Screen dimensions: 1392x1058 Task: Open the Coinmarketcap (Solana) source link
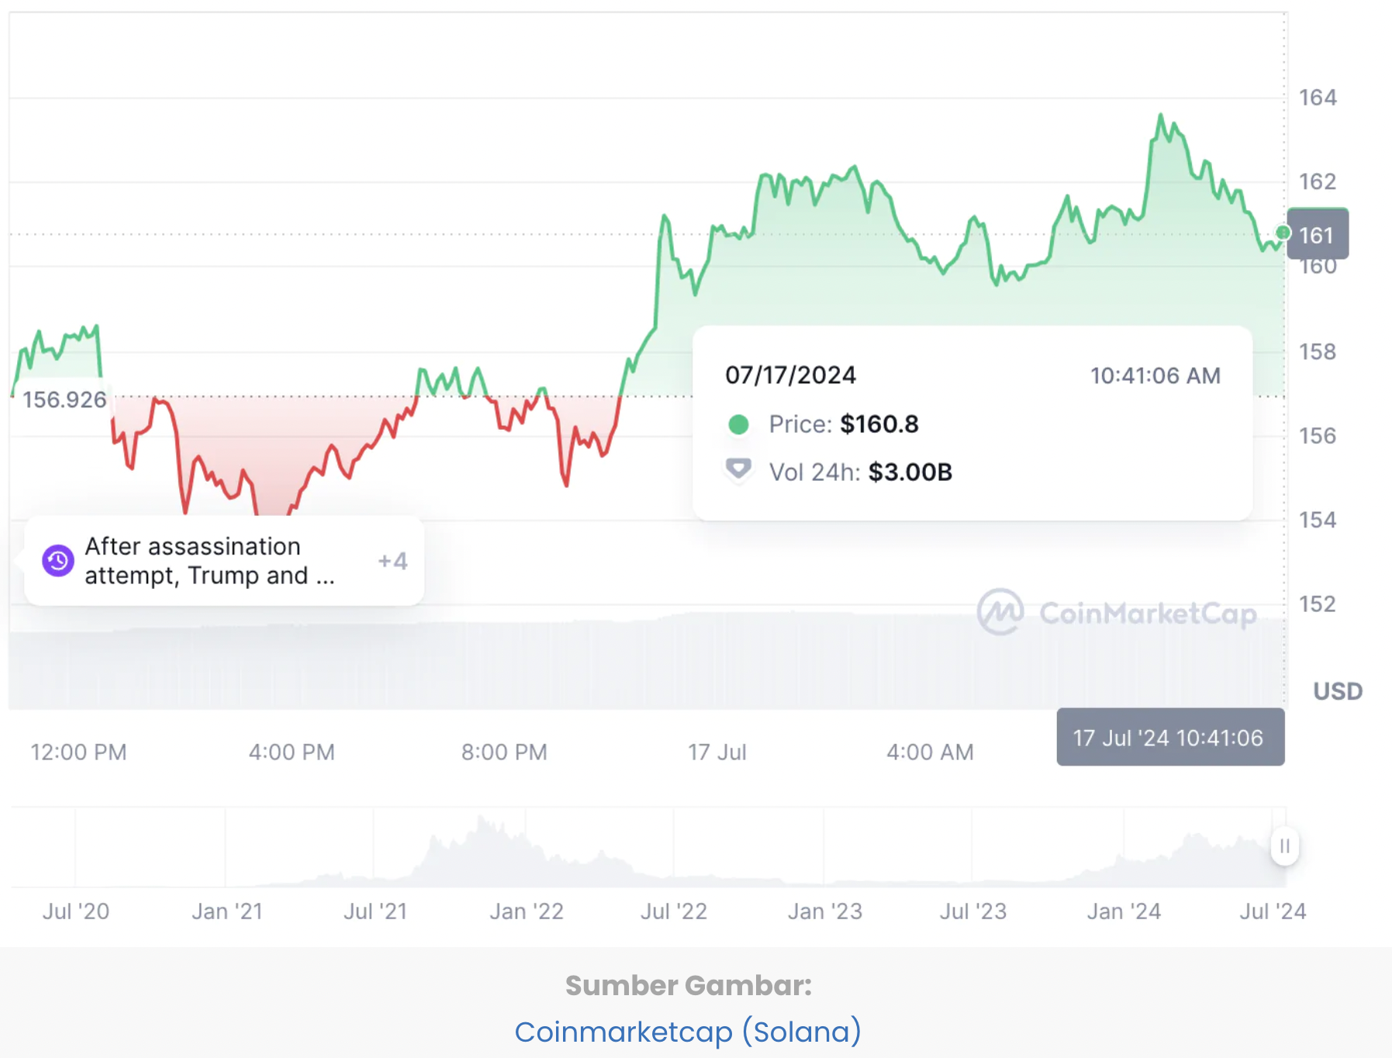pos(688,1032)
